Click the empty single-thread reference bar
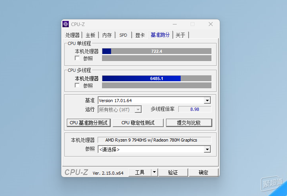 click(x=157, y=58)
